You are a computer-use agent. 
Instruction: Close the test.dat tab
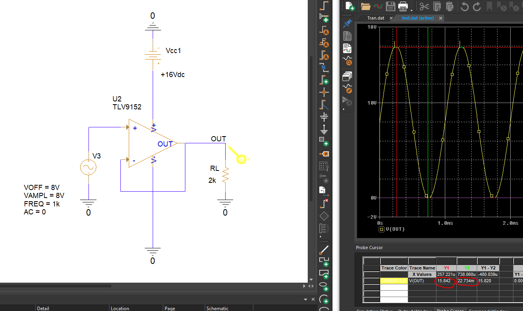[x=440, y=18]
